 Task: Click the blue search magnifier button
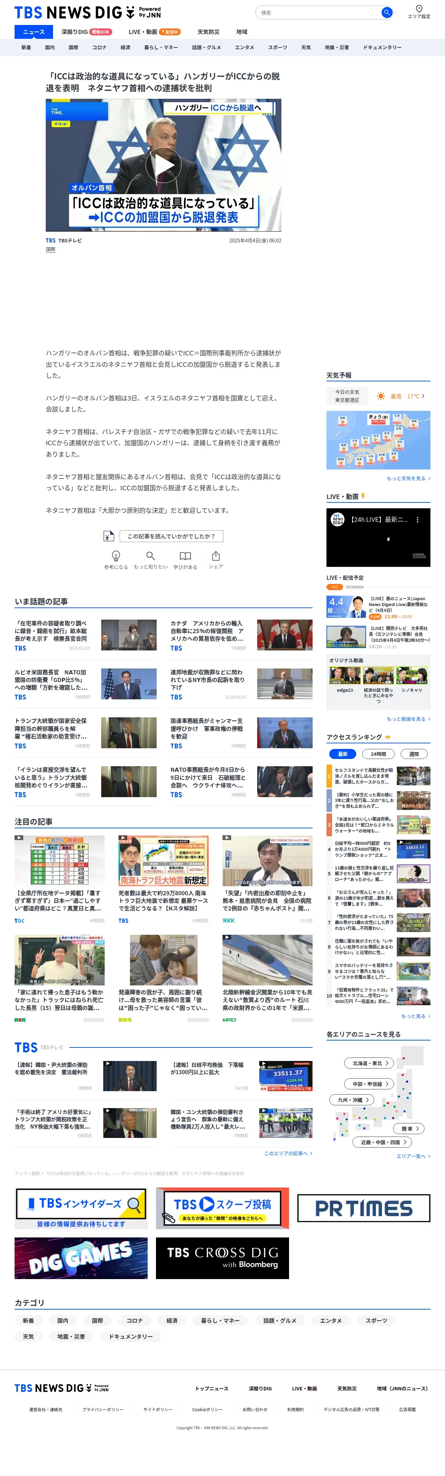[386, 12]
